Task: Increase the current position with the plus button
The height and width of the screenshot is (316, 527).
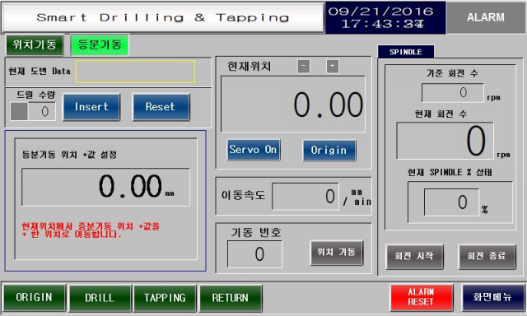Action: [x=333, y=66]
